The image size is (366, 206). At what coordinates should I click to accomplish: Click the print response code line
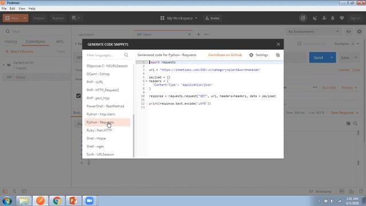pos(180,104)
